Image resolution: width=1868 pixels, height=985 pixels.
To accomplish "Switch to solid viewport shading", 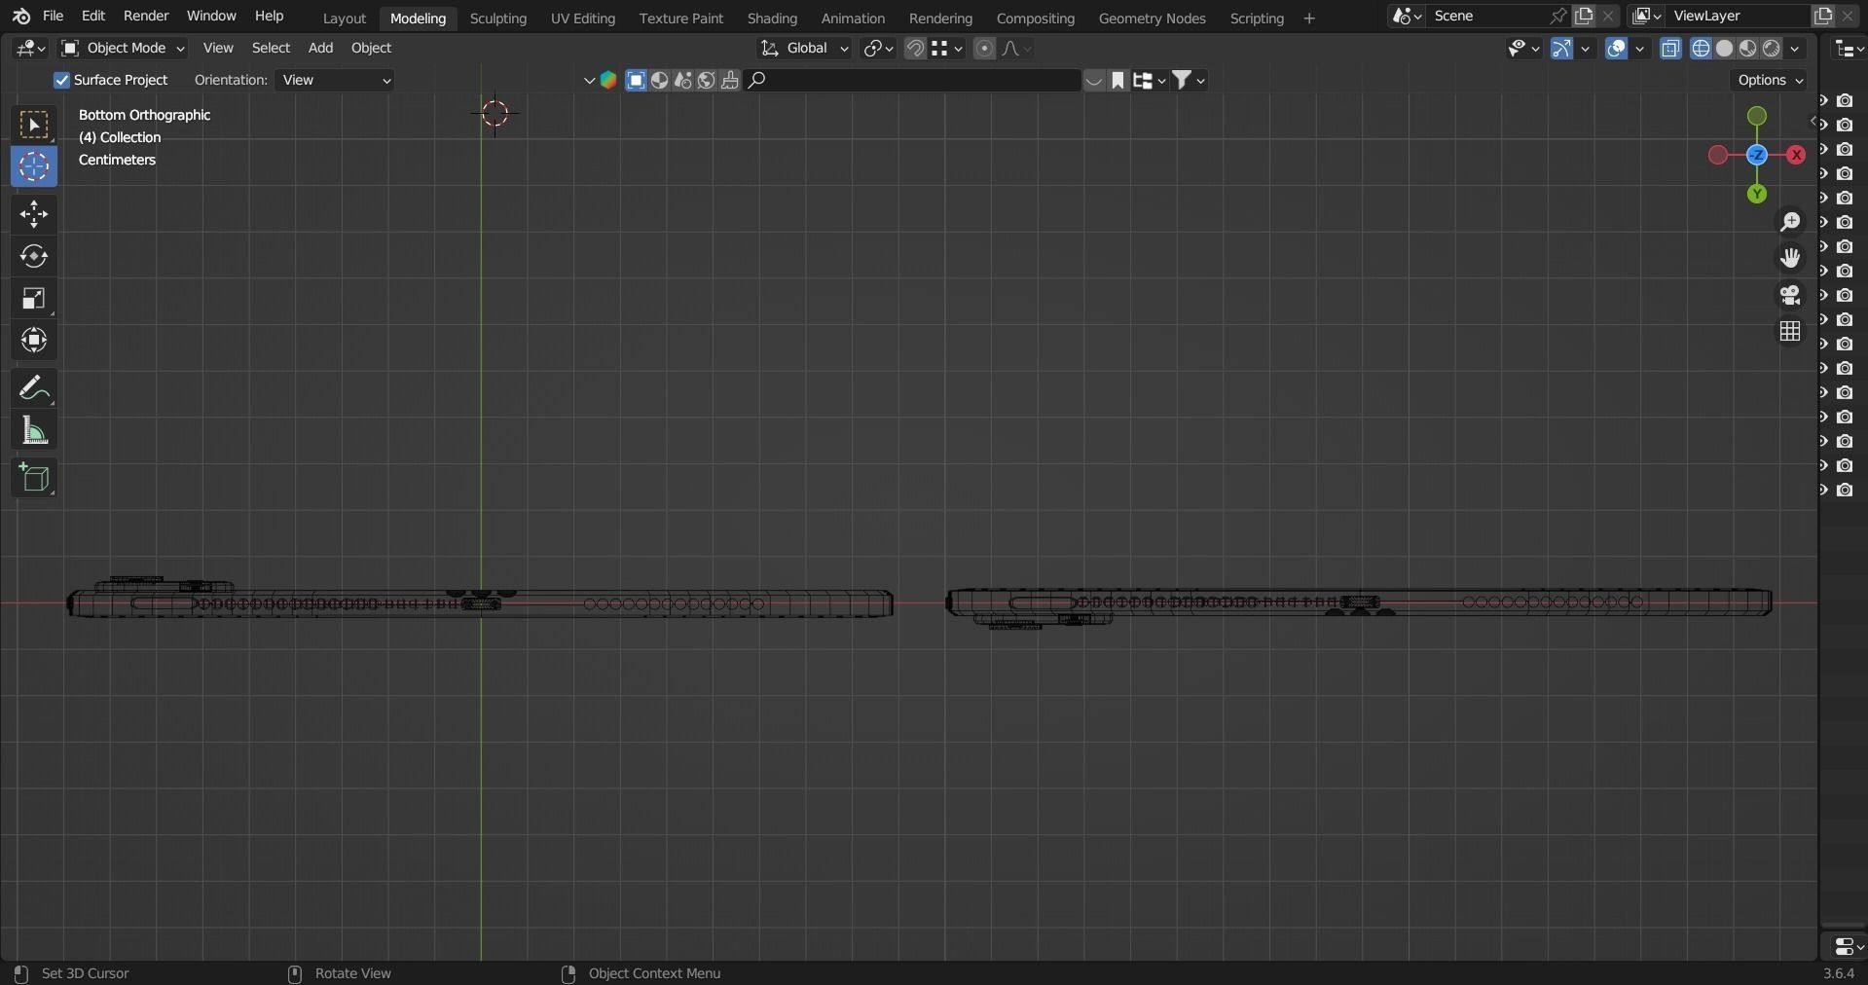I will pyautogui.click(x=1725, y=49).
